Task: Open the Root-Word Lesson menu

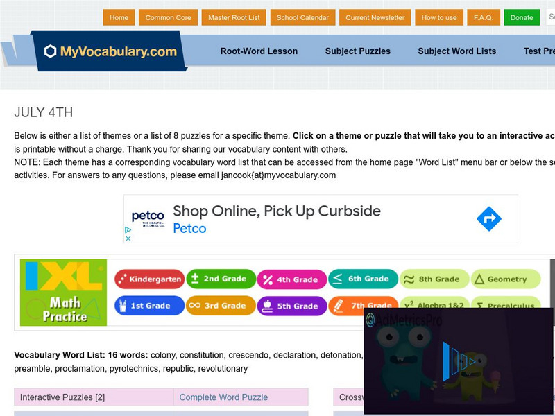Action: click(259, 51)
